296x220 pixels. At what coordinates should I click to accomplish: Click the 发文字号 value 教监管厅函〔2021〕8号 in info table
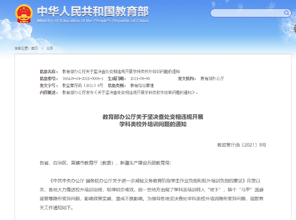pos(83,85)
